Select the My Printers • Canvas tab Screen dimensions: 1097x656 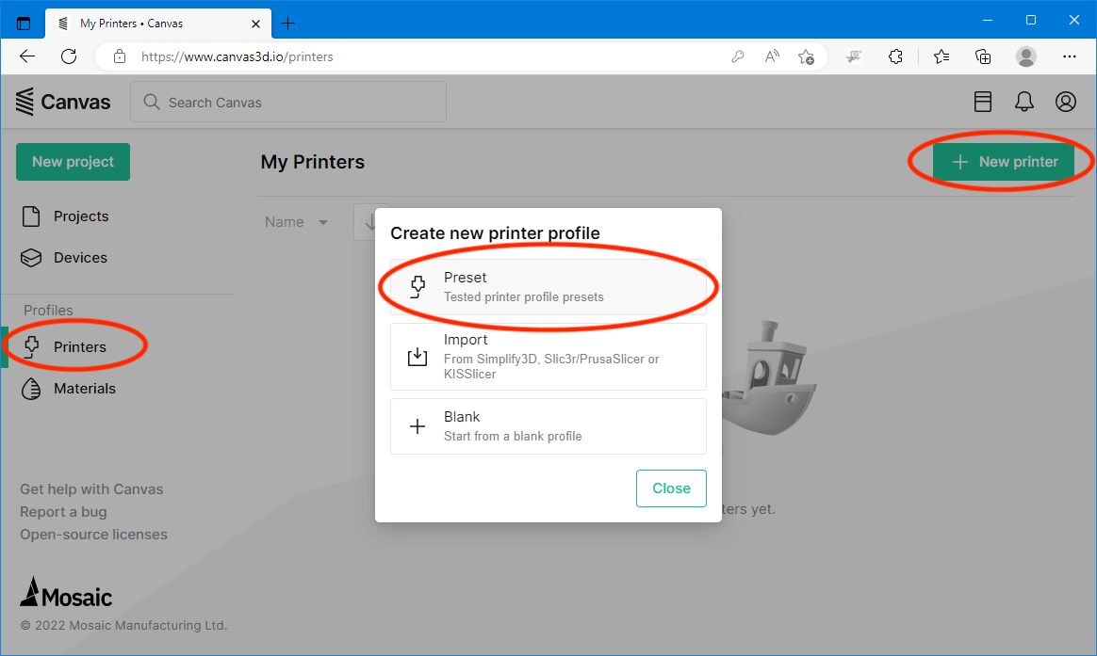click(x=158, y=24)
